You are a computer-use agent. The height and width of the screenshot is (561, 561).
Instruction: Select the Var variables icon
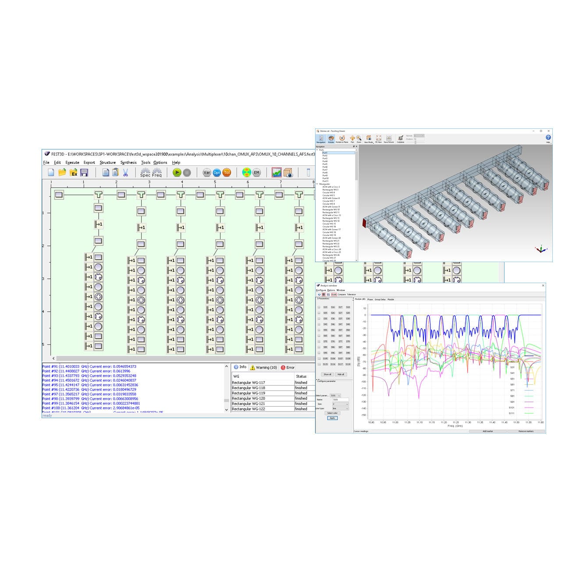pos(207,173)
